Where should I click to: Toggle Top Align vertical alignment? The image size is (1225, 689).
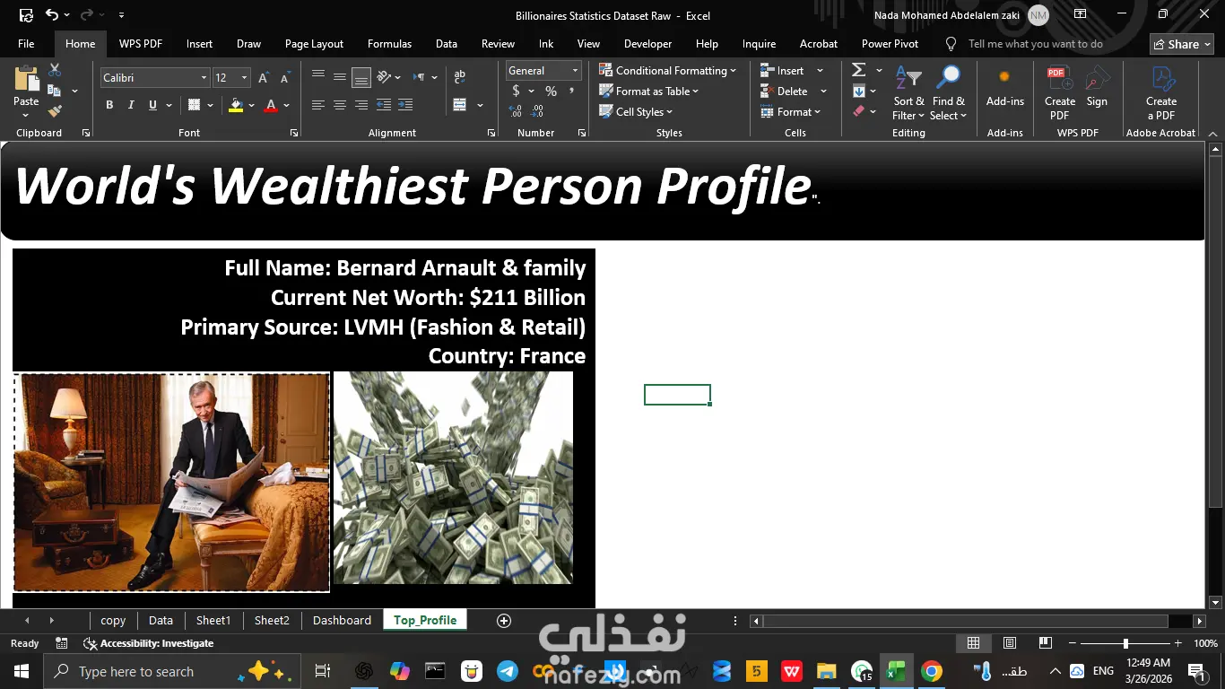318,77
